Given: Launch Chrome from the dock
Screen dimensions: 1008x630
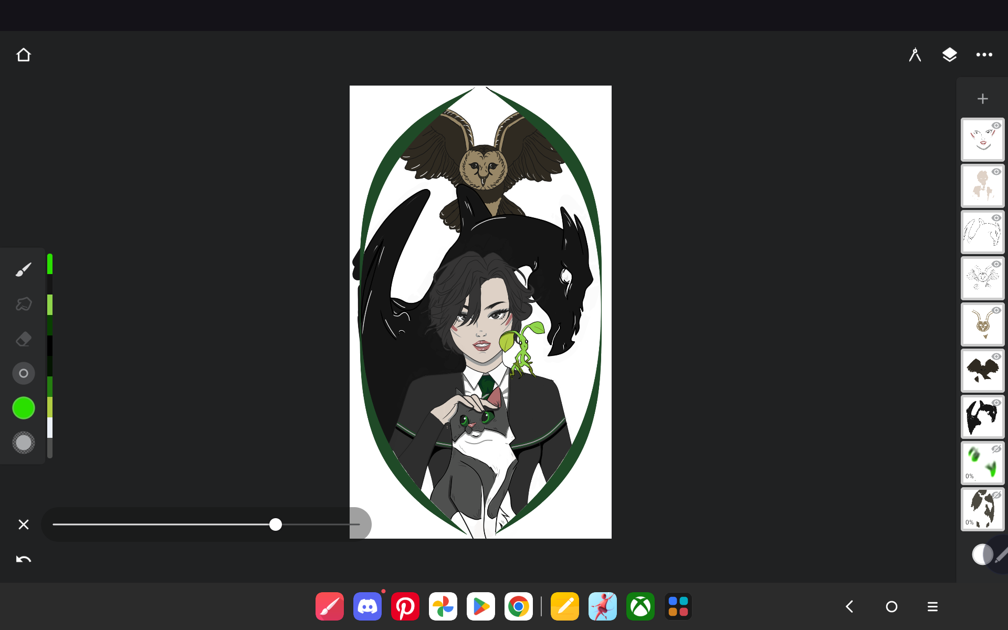Looking at the screenshot, I should [x=519, y=606].
